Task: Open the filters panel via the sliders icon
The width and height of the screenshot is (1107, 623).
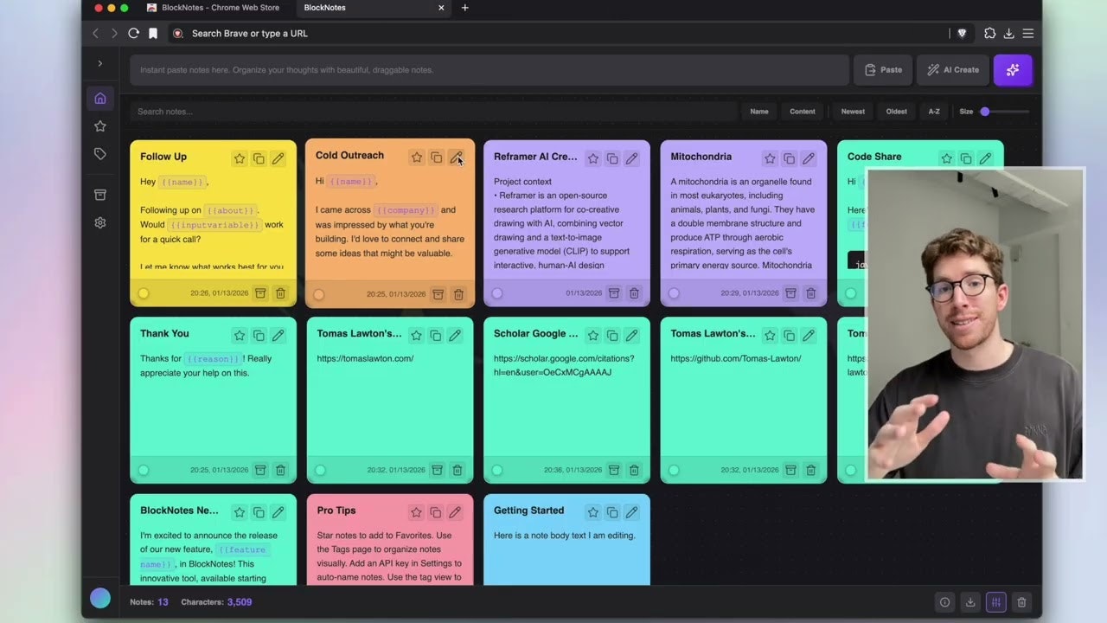Action: tap(995, 602)
